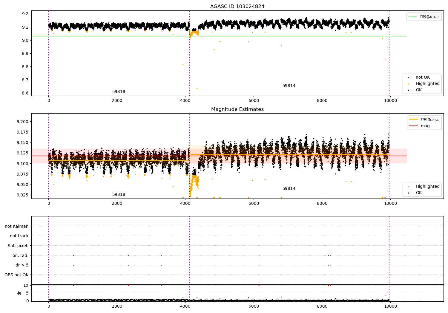Click the 'Magnitude Estimates' plot title
Image resolution: width=448 pixels, height=313 pixels.
click(237, 109)
